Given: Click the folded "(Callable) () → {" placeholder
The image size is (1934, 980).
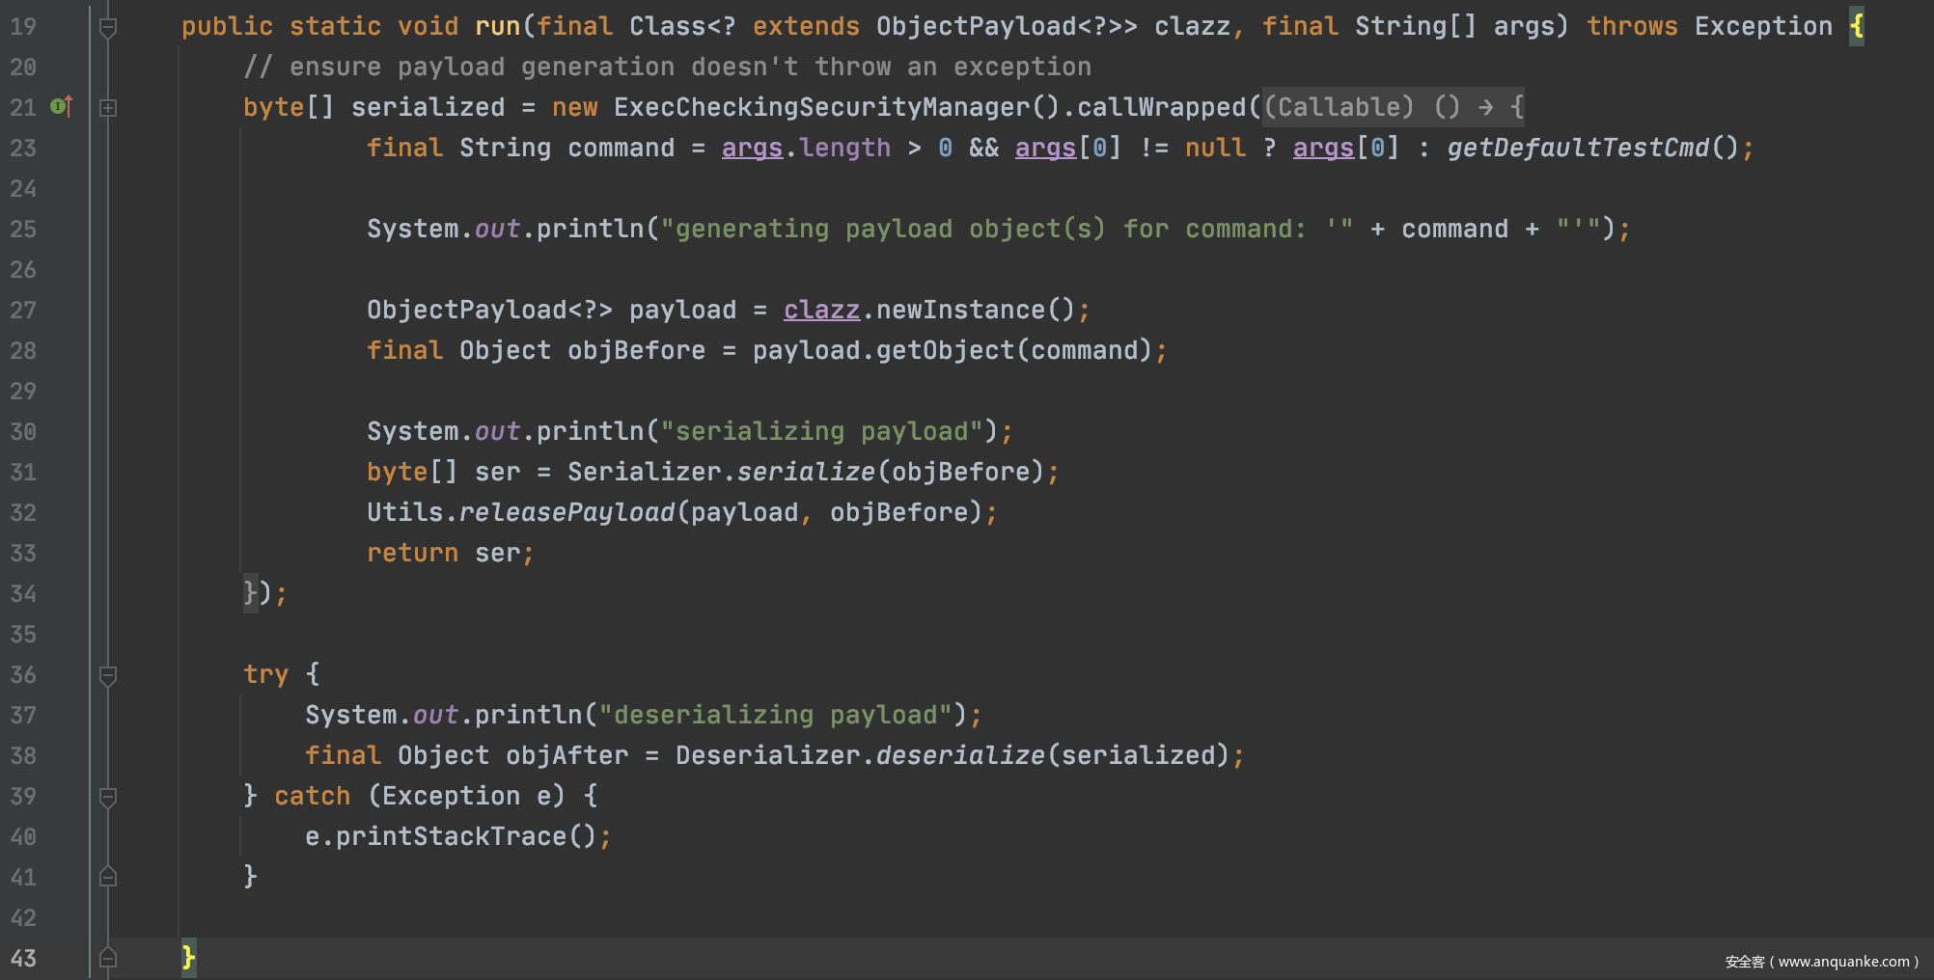Looking at the screenshot, I should pyautogui.click(x=1393, y=107).
